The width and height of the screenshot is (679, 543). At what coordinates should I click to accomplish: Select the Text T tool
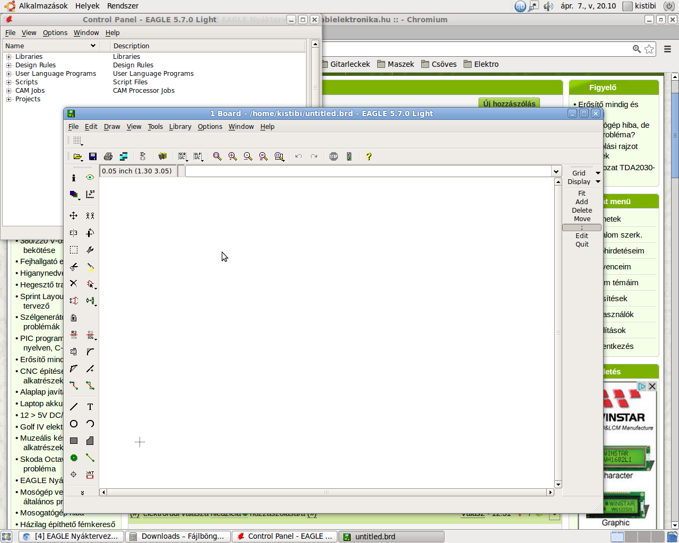click(90, 407)
